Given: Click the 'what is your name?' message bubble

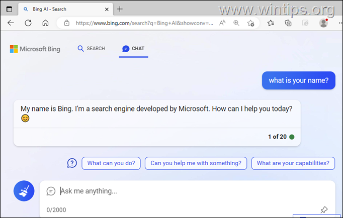Looking at the screenshot, I should click(299, 80).
